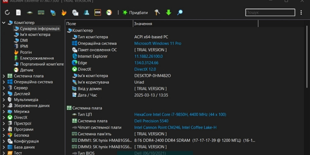The height and width of the screenshot is (155, 310).
Task: Click the Refresh toolbar icon
Action: pos(7,12)
